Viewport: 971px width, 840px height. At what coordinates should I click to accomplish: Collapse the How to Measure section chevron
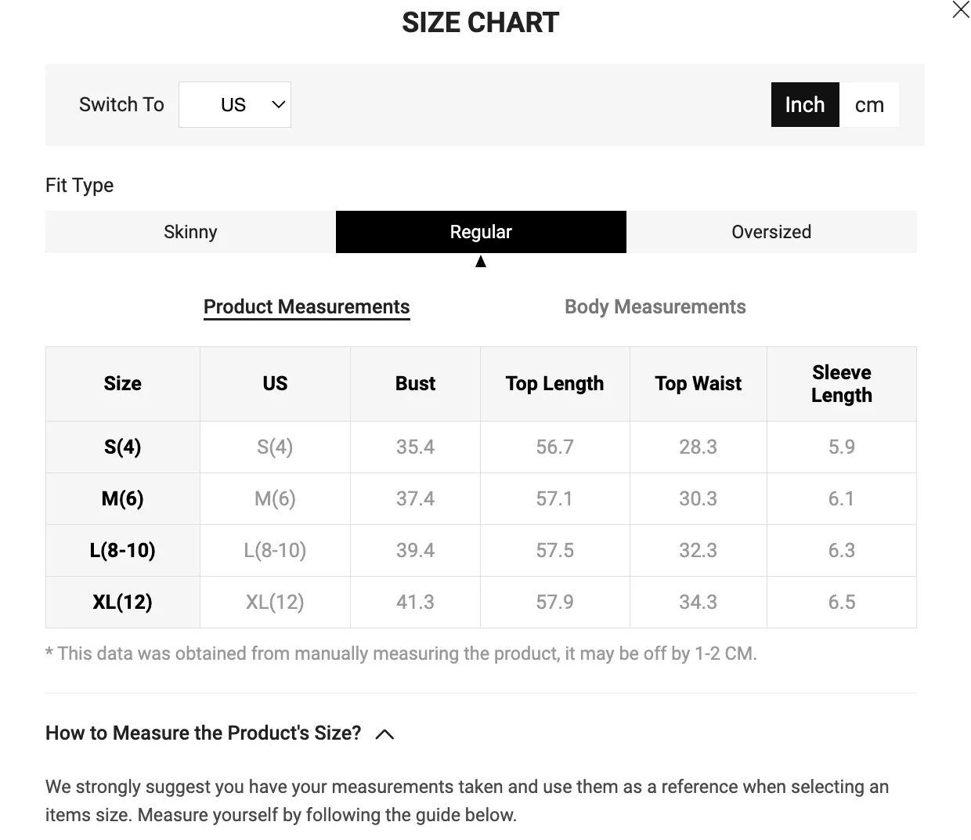(384, 734)
